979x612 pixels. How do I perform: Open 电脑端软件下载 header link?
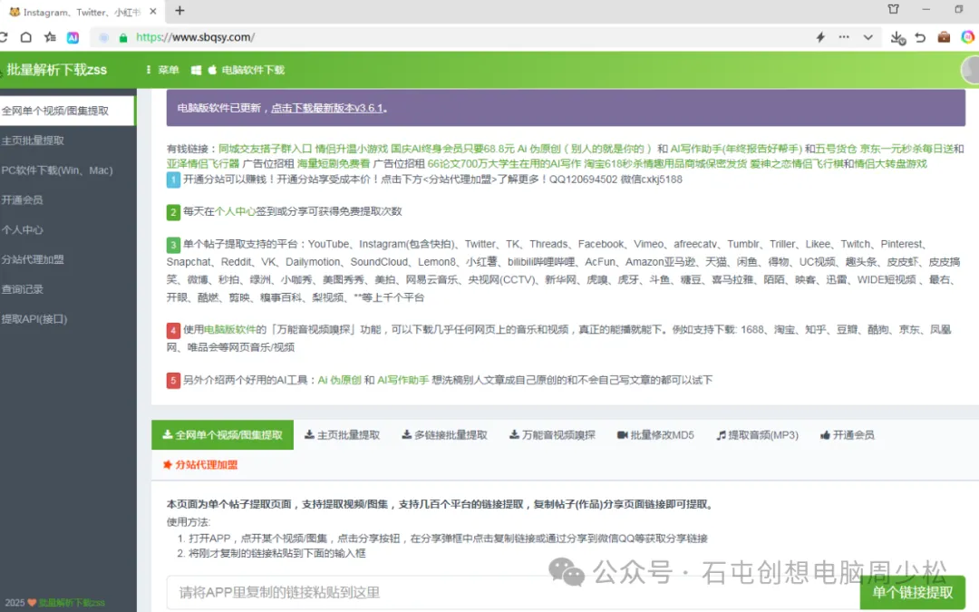pos(253,70)
